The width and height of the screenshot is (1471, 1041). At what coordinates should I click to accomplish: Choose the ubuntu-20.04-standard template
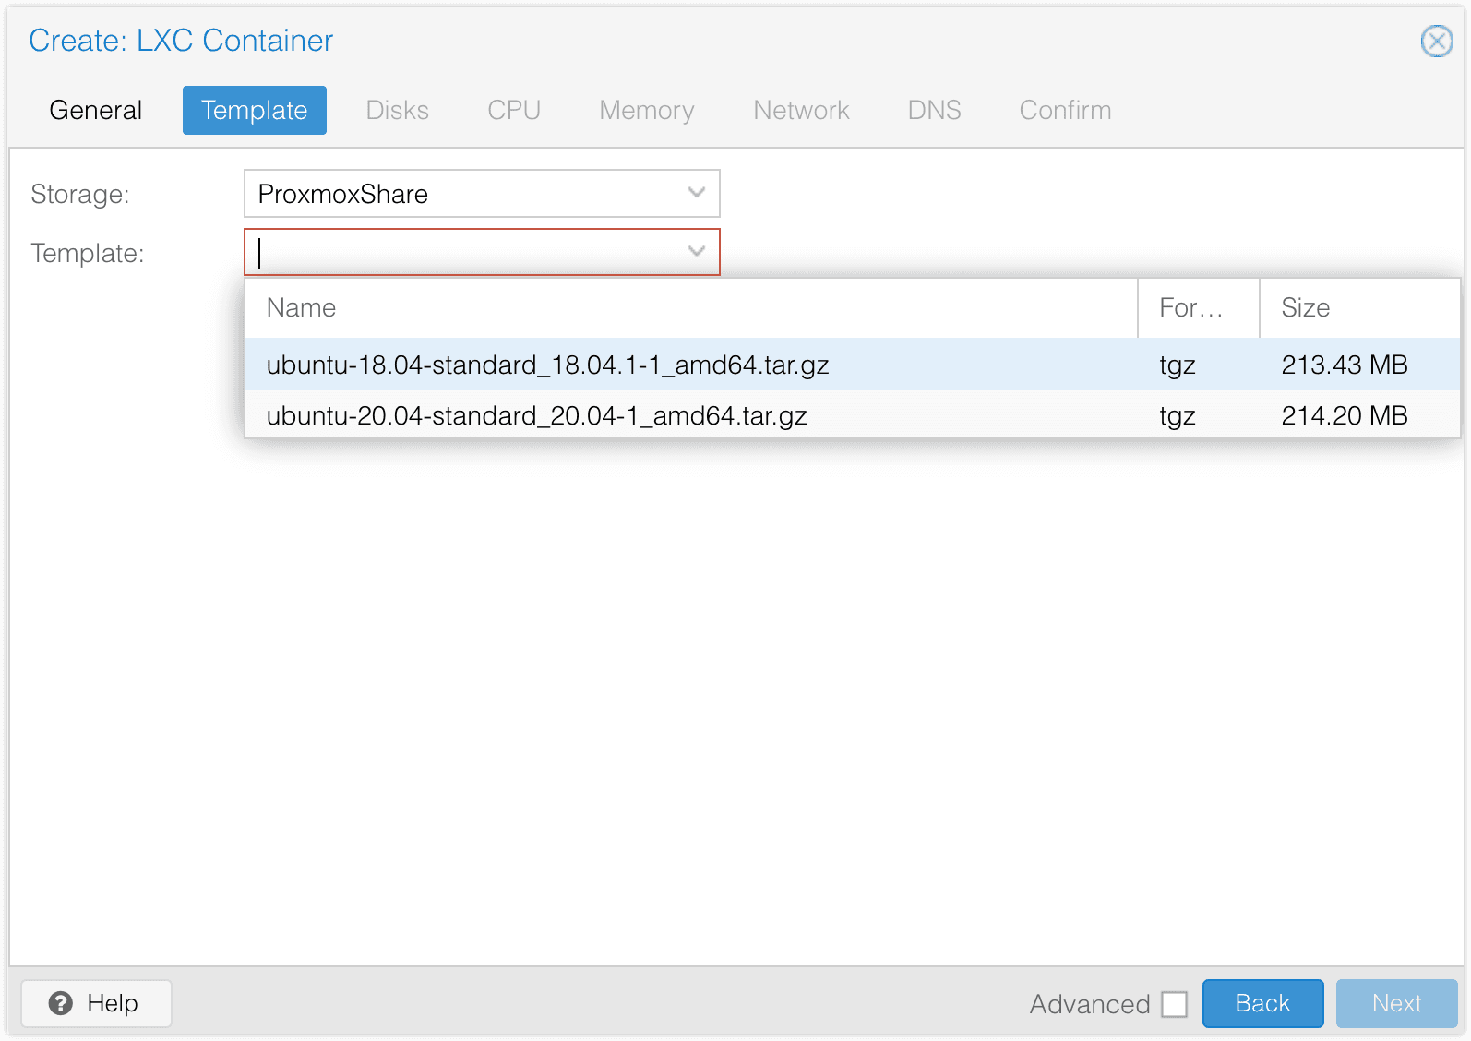point(536,415)
